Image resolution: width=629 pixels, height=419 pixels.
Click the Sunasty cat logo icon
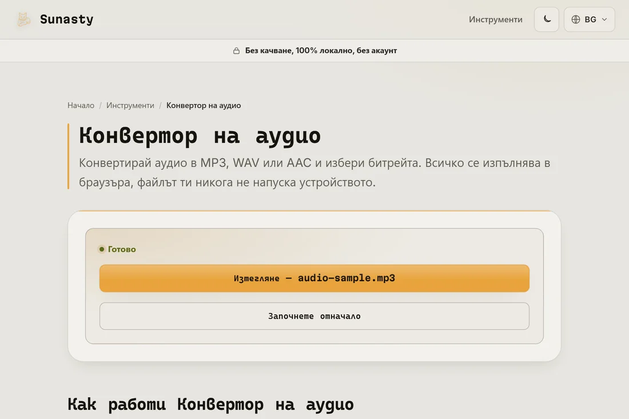[23, 19]
